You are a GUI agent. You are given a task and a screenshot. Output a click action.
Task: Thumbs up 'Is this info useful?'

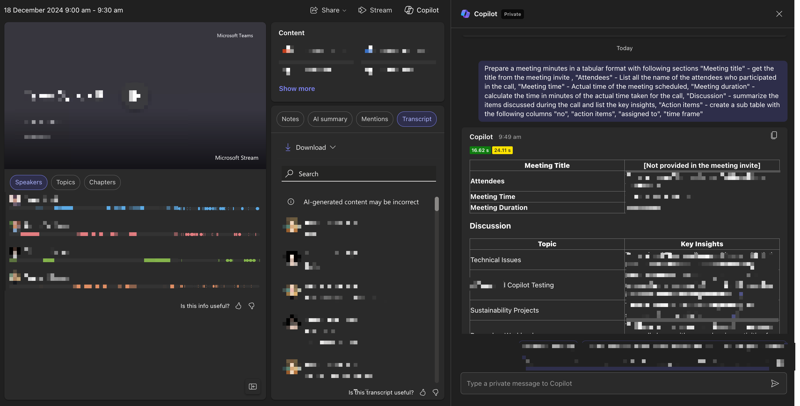[x=238, y=306]
